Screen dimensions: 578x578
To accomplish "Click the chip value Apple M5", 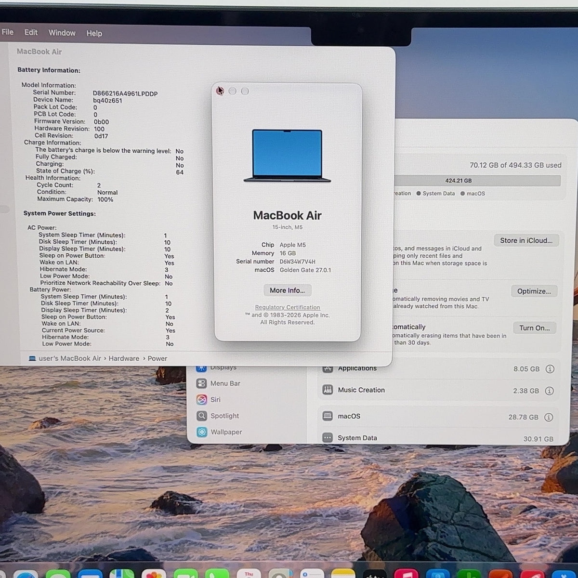I will coord(293,245).
